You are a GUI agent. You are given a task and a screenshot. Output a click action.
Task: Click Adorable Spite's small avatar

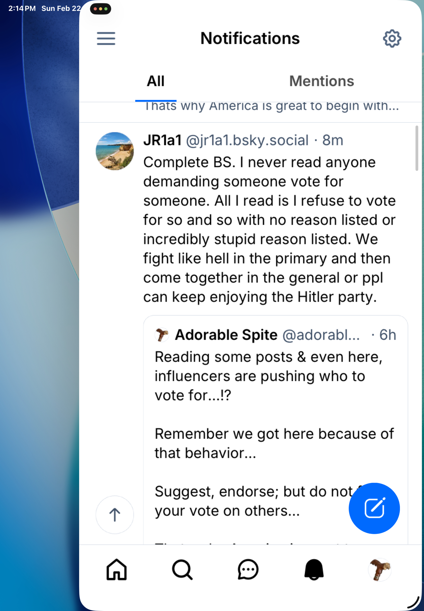162,335
